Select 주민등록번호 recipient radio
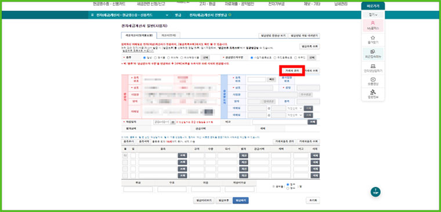 [x=275, y=57]
